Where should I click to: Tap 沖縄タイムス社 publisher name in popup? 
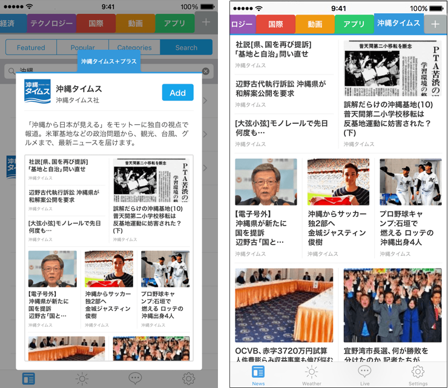click(x=77, y=100)
